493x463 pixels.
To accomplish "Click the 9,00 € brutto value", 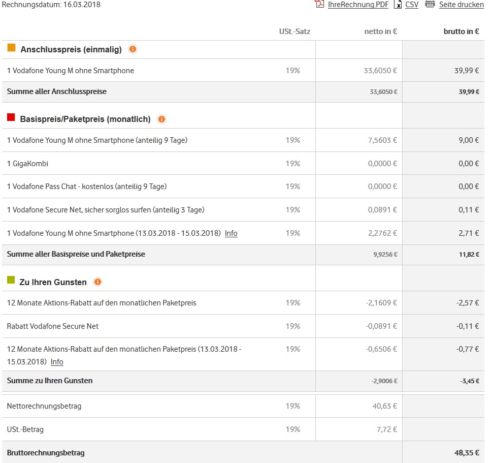I will tap(469, 140).
